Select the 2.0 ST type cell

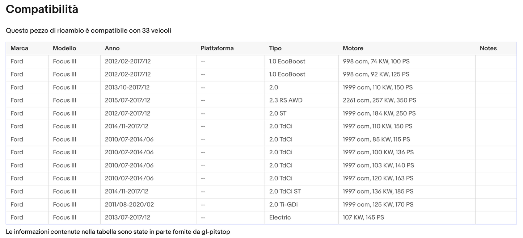[x=278, y=113]
